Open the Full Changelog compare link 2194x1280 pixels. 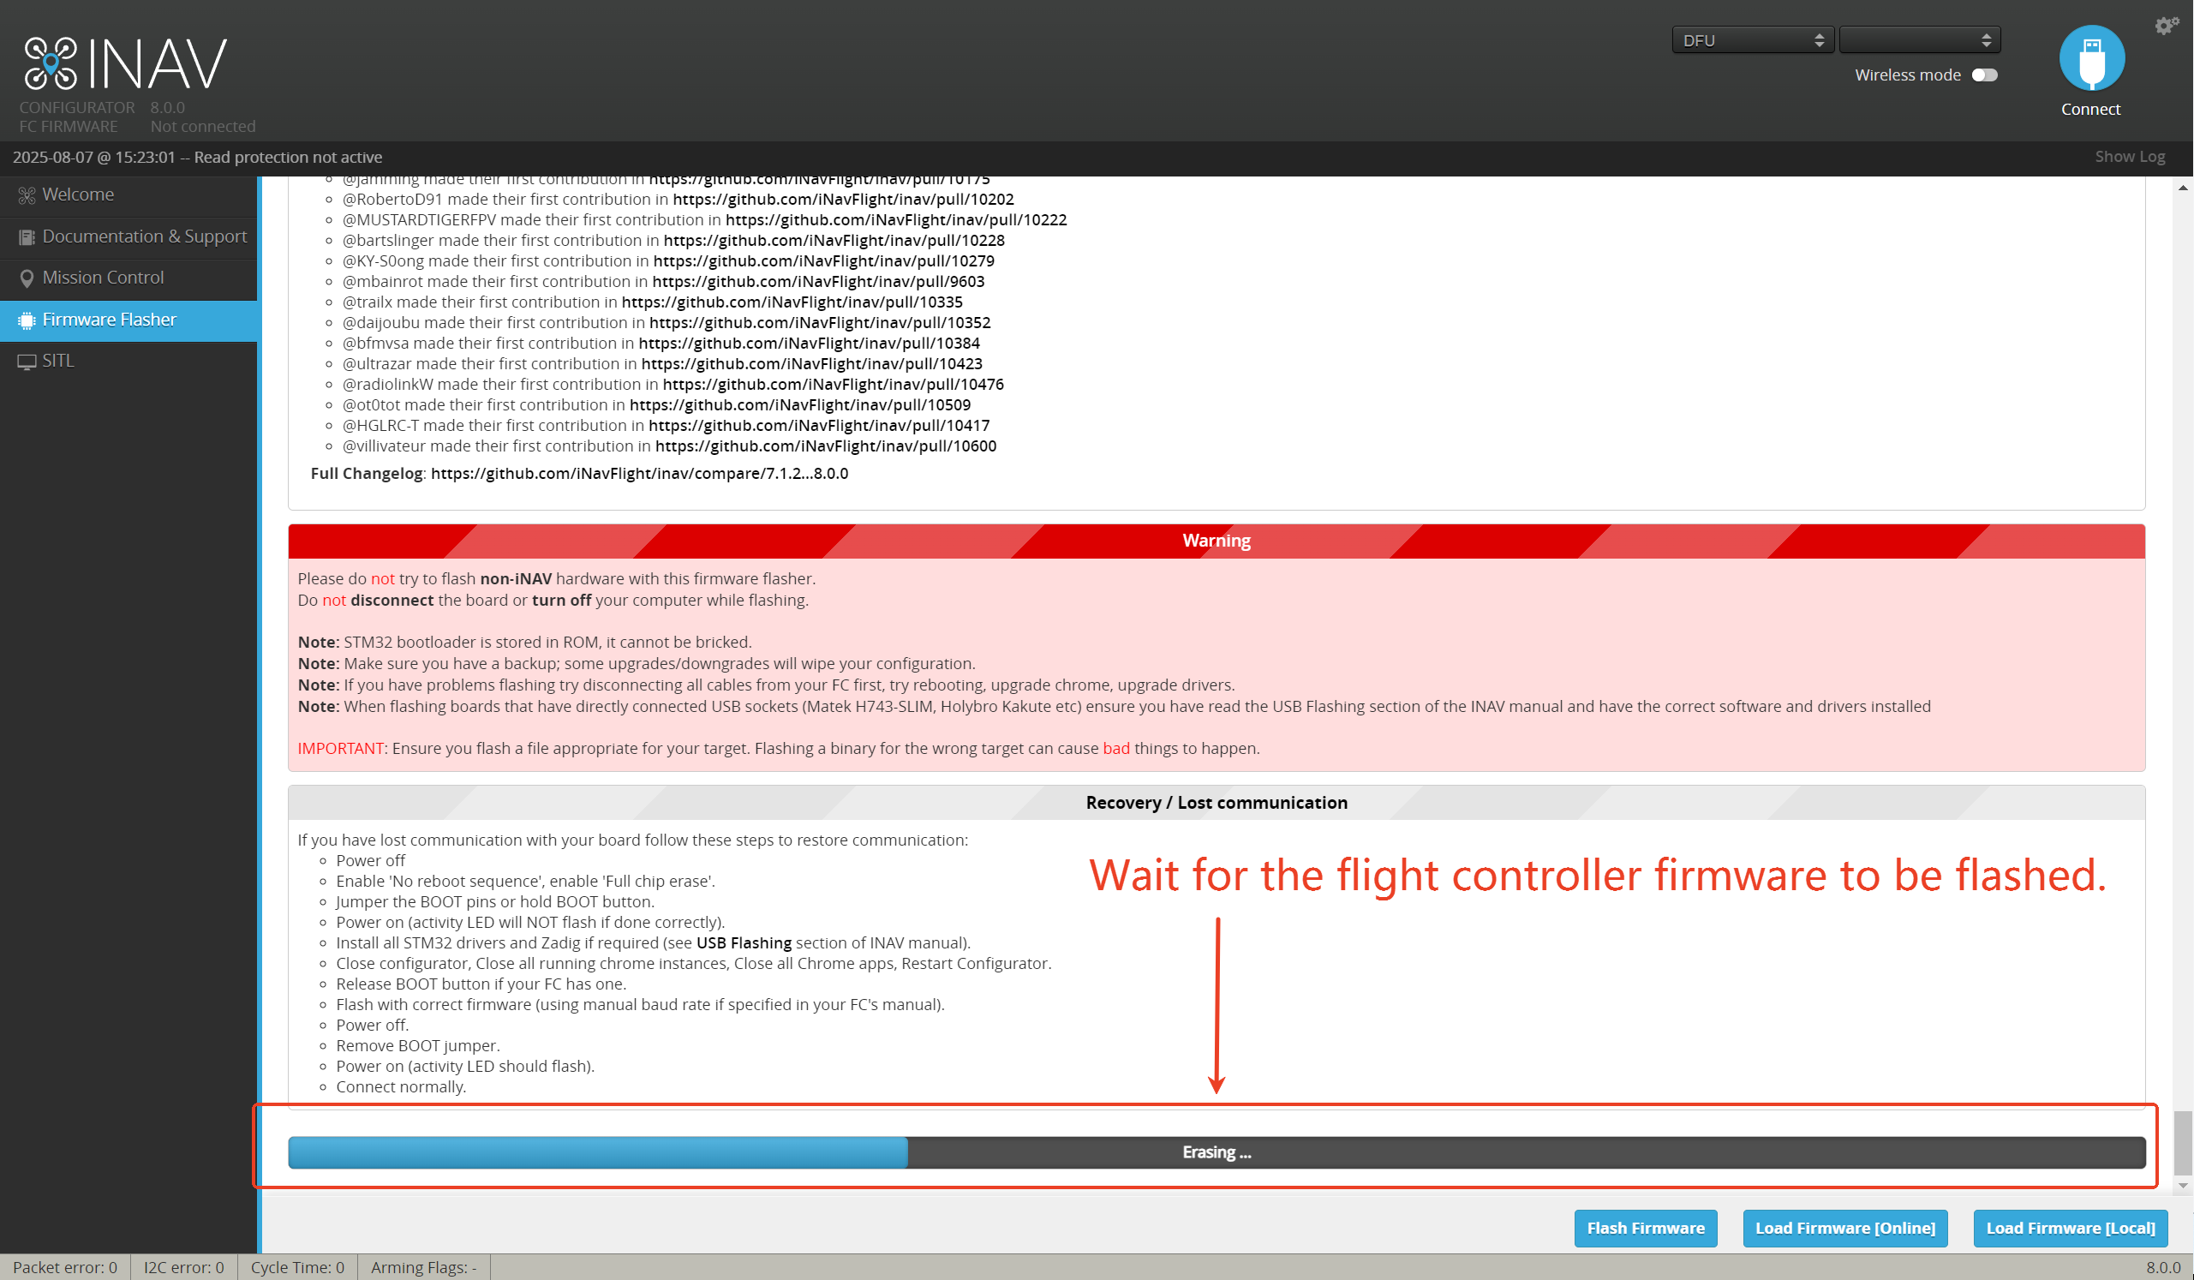pos(639,474)
